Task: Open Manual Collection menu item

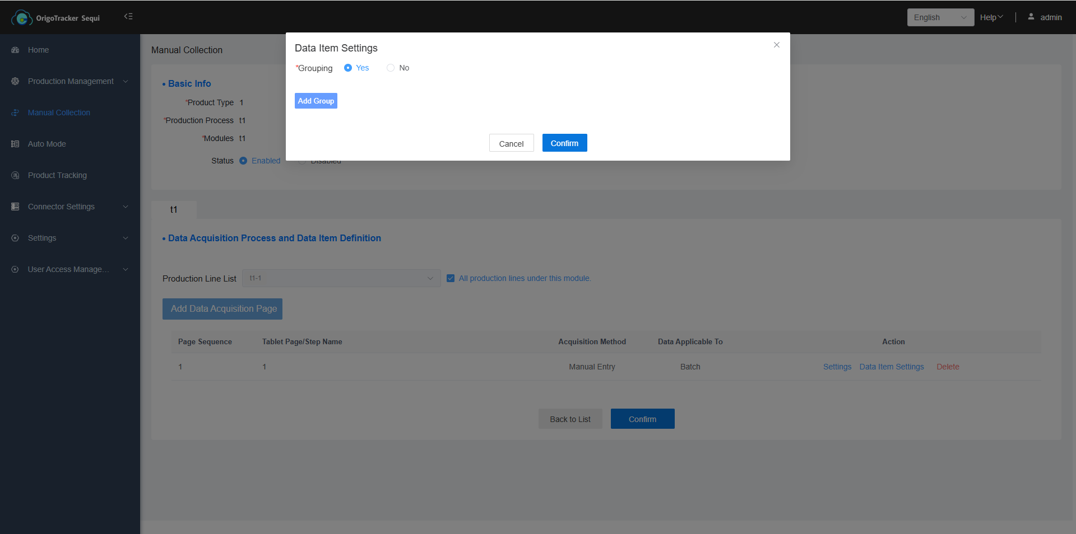Action: [x=59, y=113]
